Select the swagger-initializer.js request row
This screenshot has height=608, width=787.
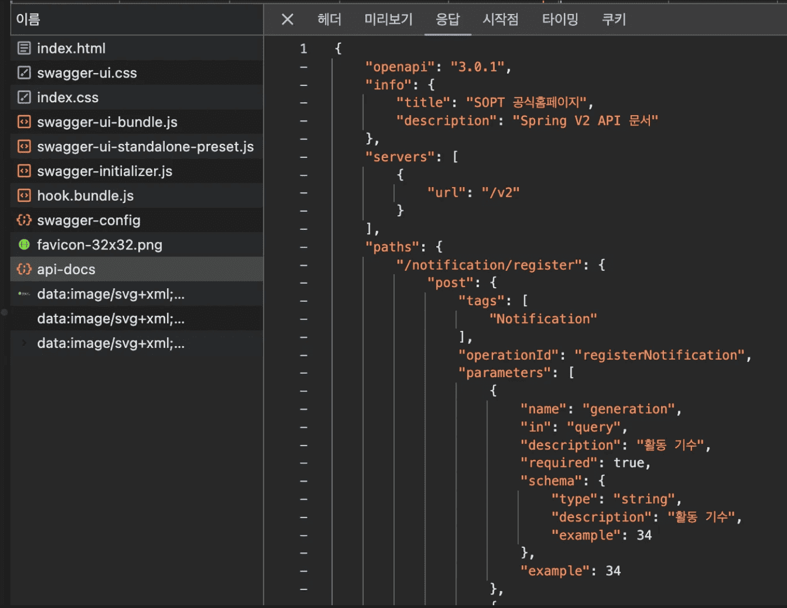(105, 171)
